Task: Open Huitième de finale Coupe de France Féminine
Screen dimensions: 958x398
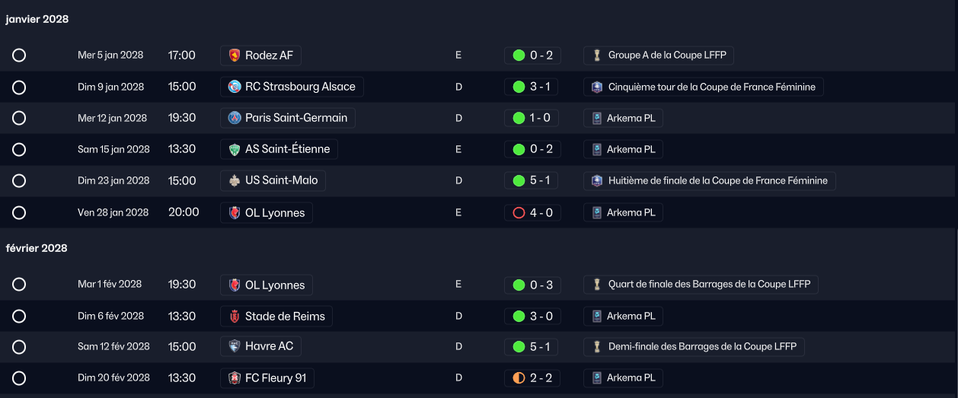Action: coord(710,180)
